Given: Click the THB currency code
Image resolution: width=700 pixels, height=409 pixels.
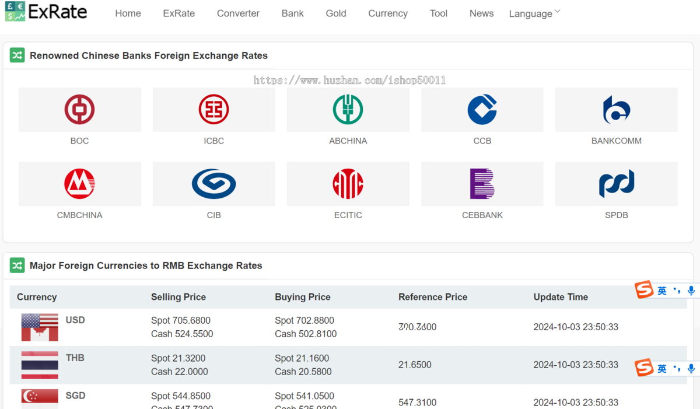Looking at the screenshot, I should click(75, 358).
